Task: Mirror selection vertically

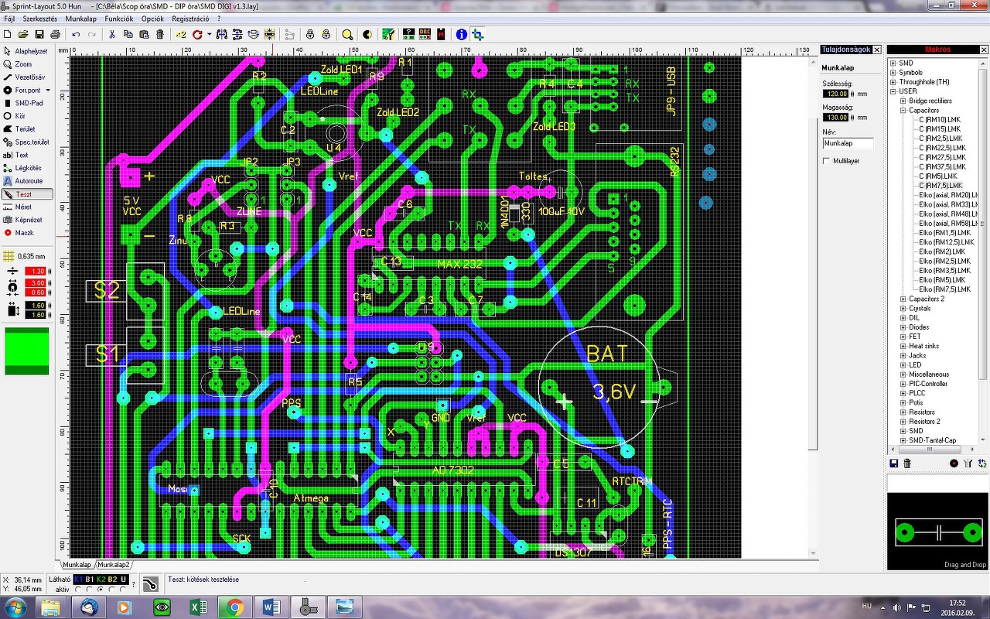Action: pyautogui.click(x=237, y=34)
